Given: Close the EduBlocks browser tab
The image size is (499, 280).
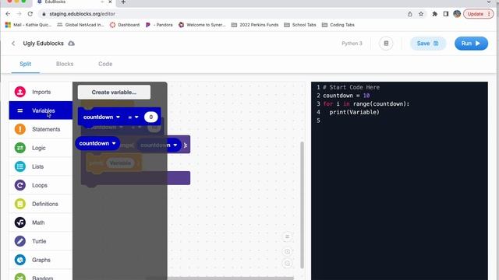Looking at the screenshot, I should (x=110, y=2).
